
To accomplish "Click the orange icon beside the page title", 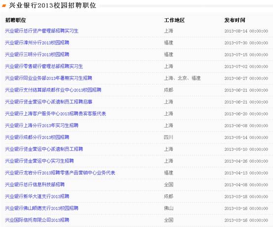I will [4, 6].
